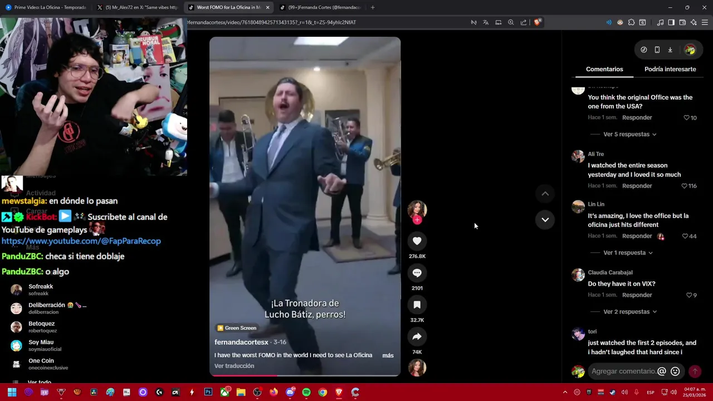Viewport: 713px width, 401px height.
Task: Open Spotify from the taskbar
Action: pyautogui.click(x=306, y=392)
